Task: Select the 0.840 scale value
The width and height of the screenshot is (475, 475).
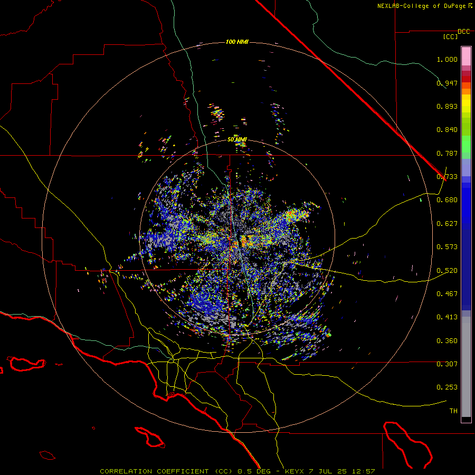Action: (447, 130)
